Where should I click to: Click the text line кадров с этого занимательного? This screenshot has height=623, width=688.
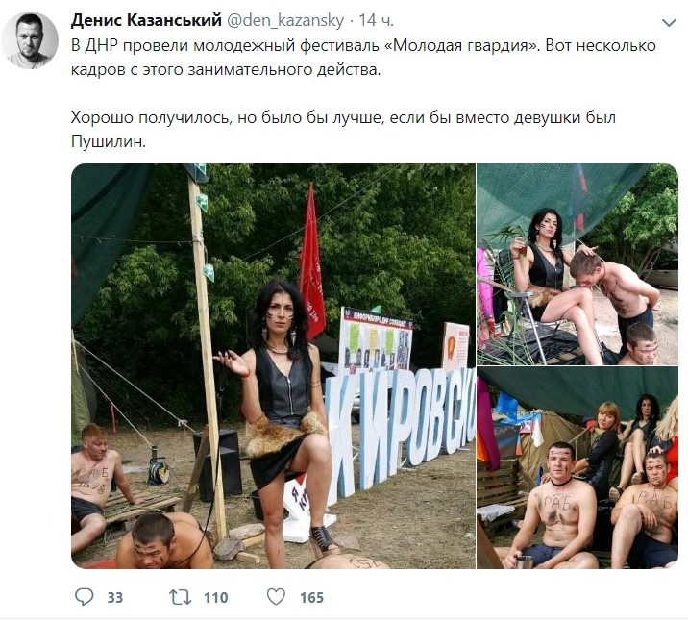coord(226,70)
